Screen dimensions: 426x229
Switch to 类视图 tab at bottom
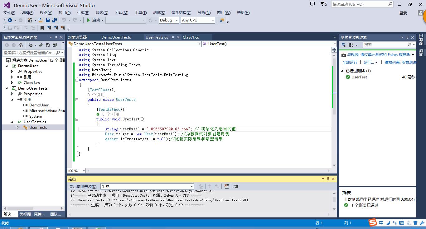click(25, 214)
